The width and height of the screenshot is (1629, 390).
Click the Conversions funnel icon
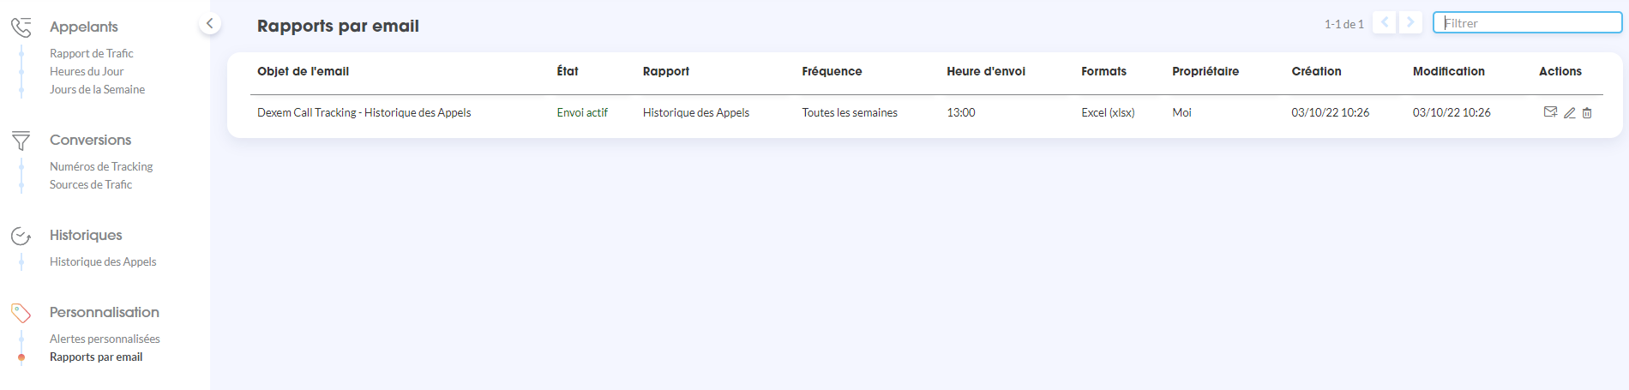[21, 141]
